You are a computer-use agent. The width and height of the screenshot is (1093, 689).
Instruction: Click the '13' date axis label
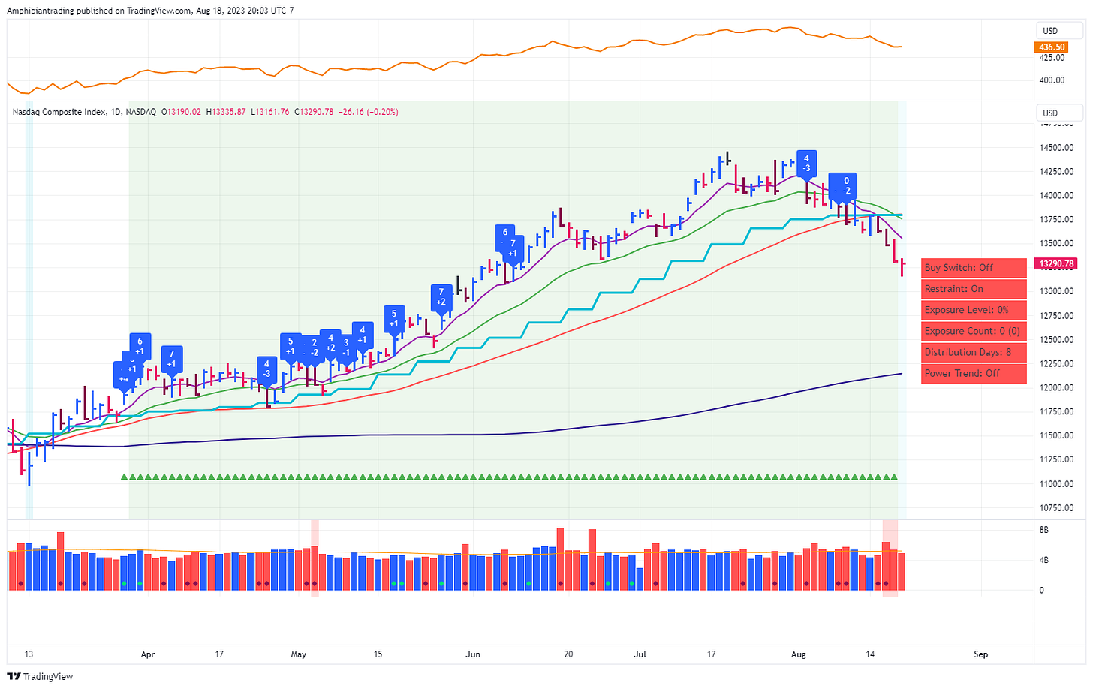click(29, 654)
